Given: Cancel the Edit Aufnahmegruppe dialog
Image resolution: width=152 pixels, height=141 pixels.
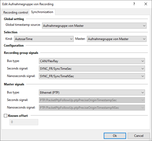Looking at the screenshot, I should [x=139, y=136].
